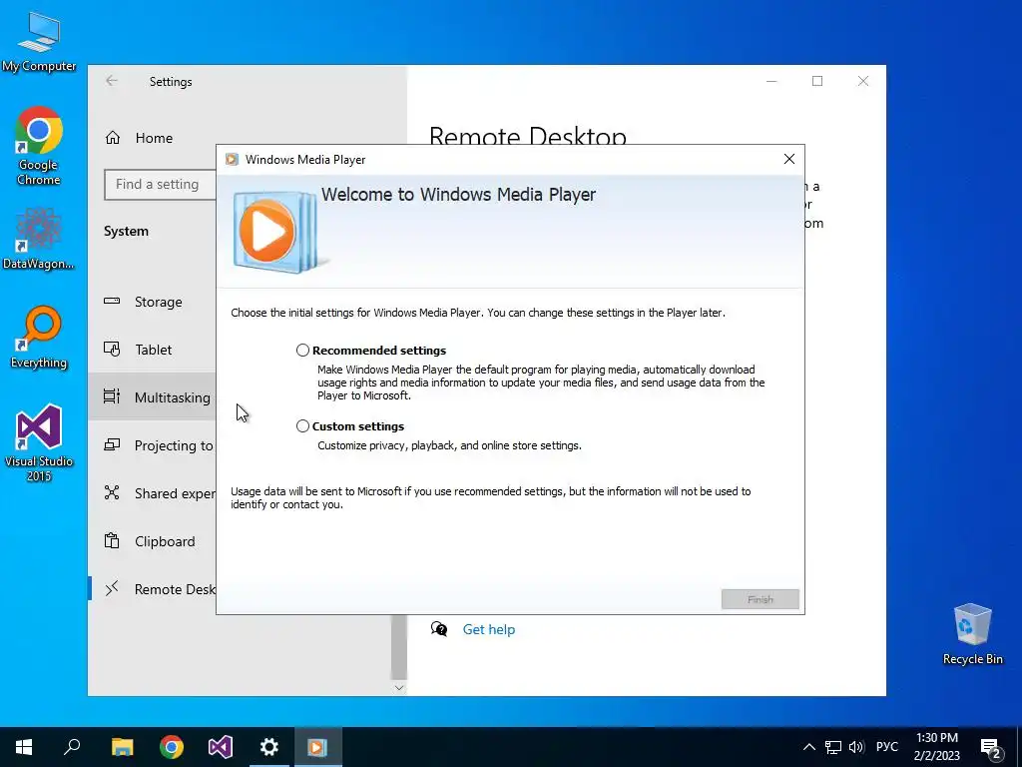1022x767 pixels.
Task: Show hidden system tray icons
Action: tap(808, 747)
